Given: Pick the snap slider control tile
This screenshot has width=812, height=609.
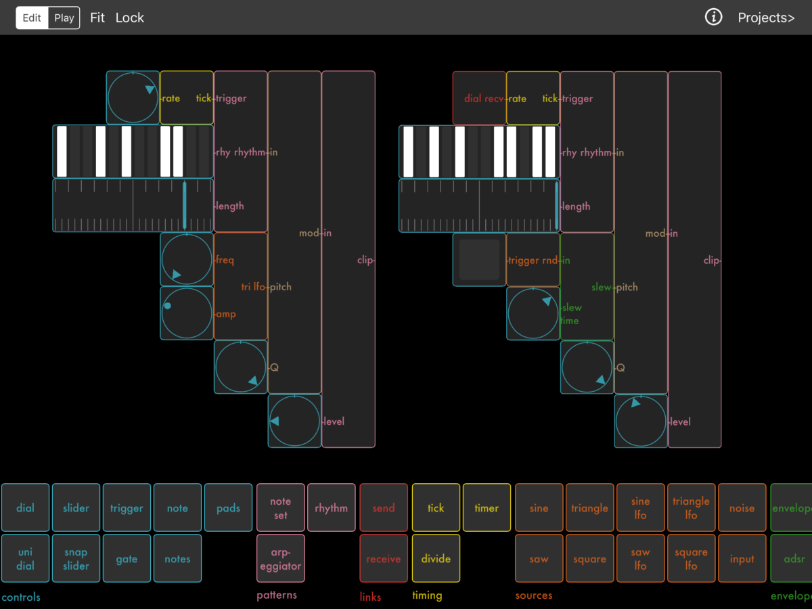Looking at the screenshot, I should click(x=76, y=558).
